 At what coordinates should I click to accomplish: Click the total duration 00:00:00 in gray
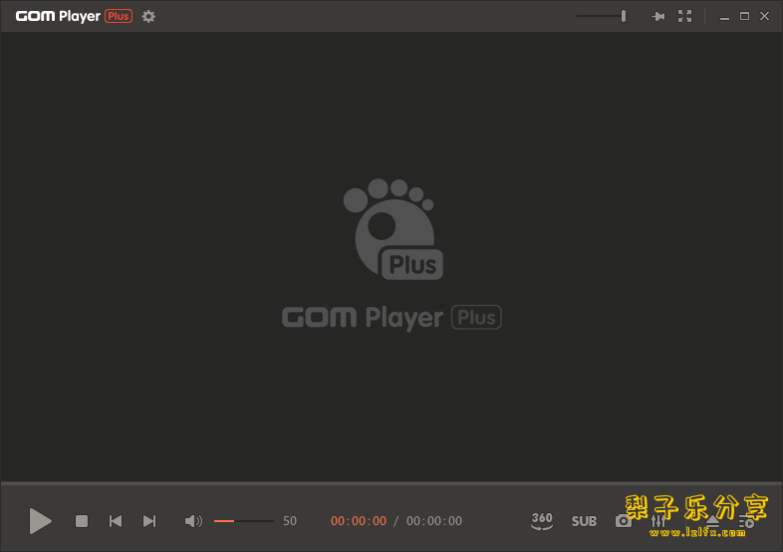(434, 521)
